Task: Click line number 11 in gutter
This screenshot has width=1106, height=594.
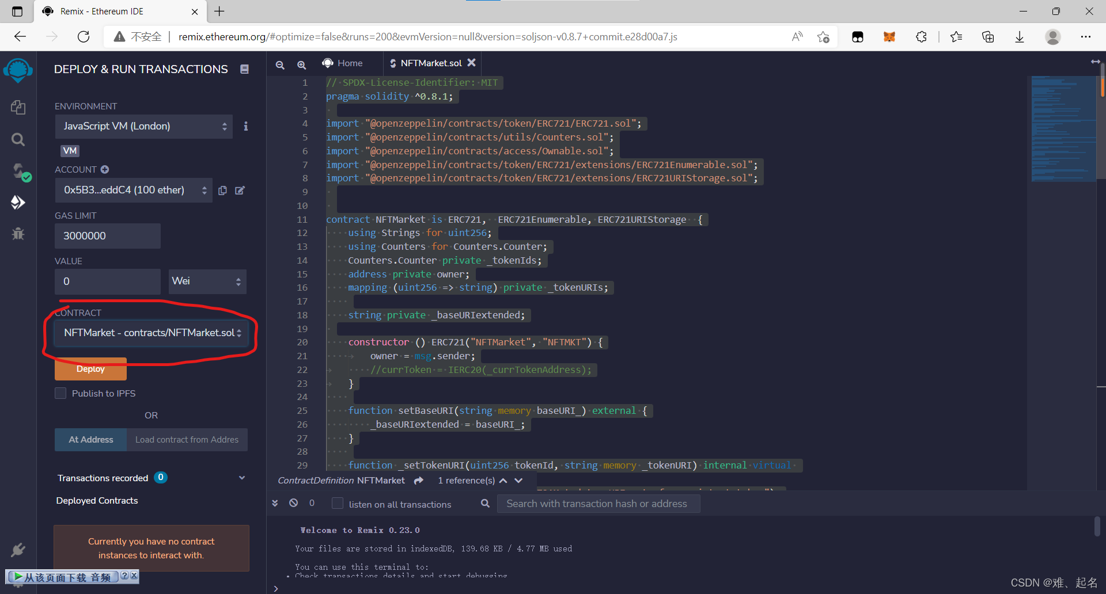Action: click(x=302, y=219)
